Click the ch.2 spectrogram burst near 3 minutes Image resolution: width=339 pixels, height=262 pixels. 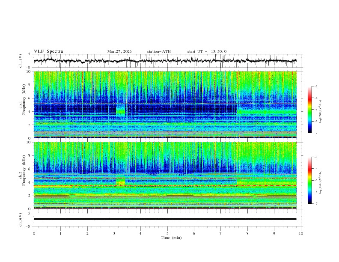[120, 181]
